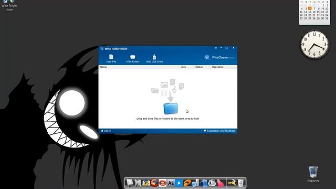Open the blue folder icon in dock

pos(204,183)
